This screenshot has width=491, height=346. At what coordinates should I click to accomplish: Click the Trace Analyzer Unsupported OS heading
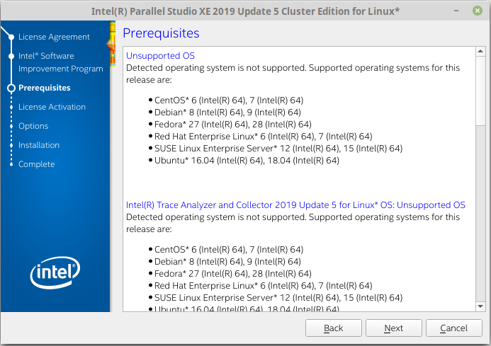pyautogui.click(x=295, y=205)
